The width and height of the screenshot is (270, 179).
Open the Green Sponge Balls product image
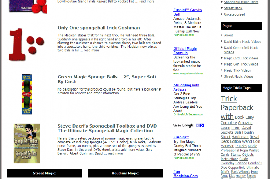(x=27, y=95)
